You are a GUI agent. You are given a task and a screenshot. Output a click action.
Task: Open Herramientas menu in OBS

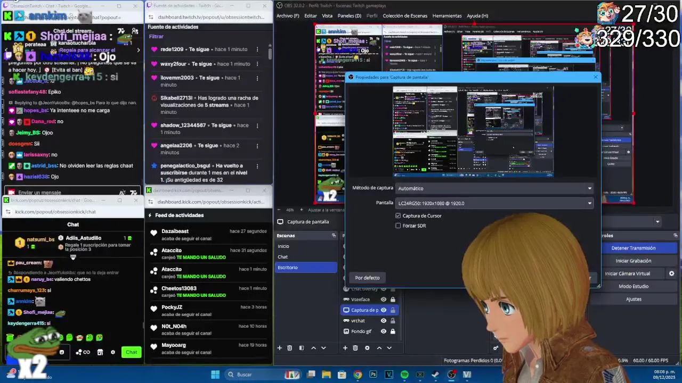point(447,16)
